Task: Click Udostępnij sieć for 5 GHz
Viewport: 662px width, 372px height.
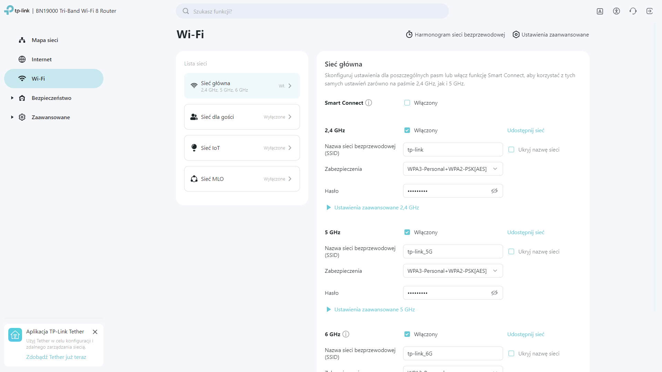Action: [x=526, y=232]
